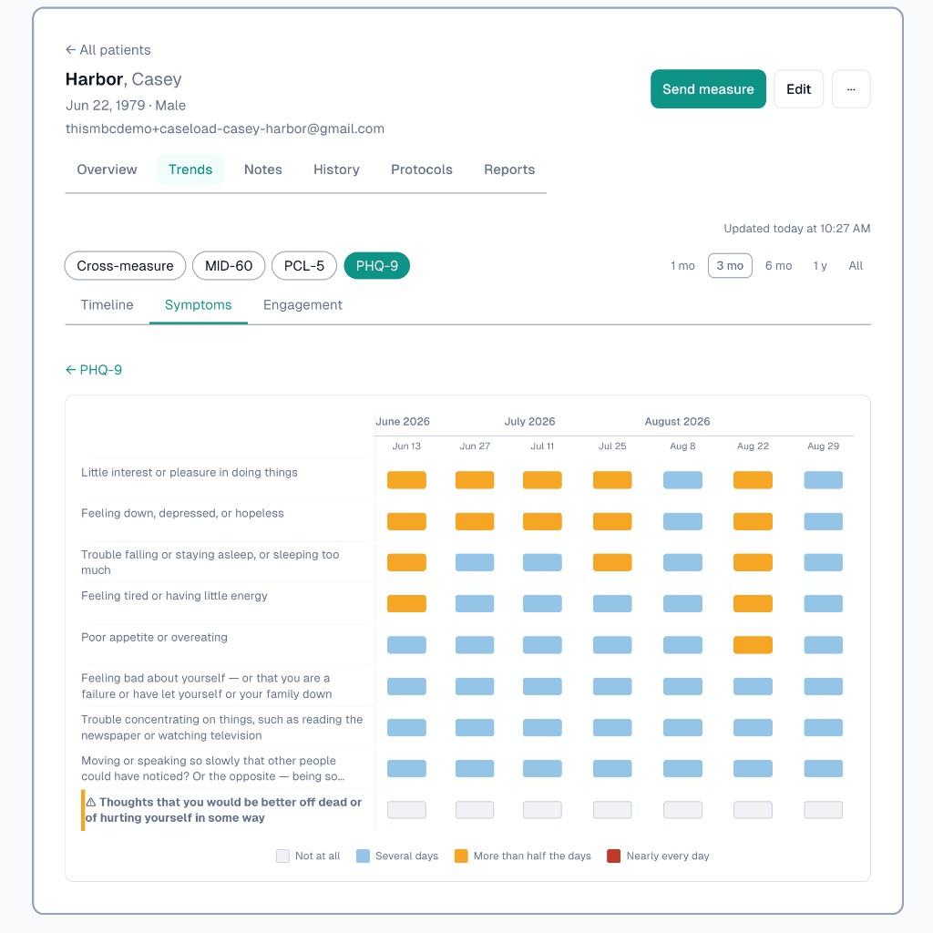Select the 6 mo time range
This screenshot has width=933, height=933.
tap(778, 265)
